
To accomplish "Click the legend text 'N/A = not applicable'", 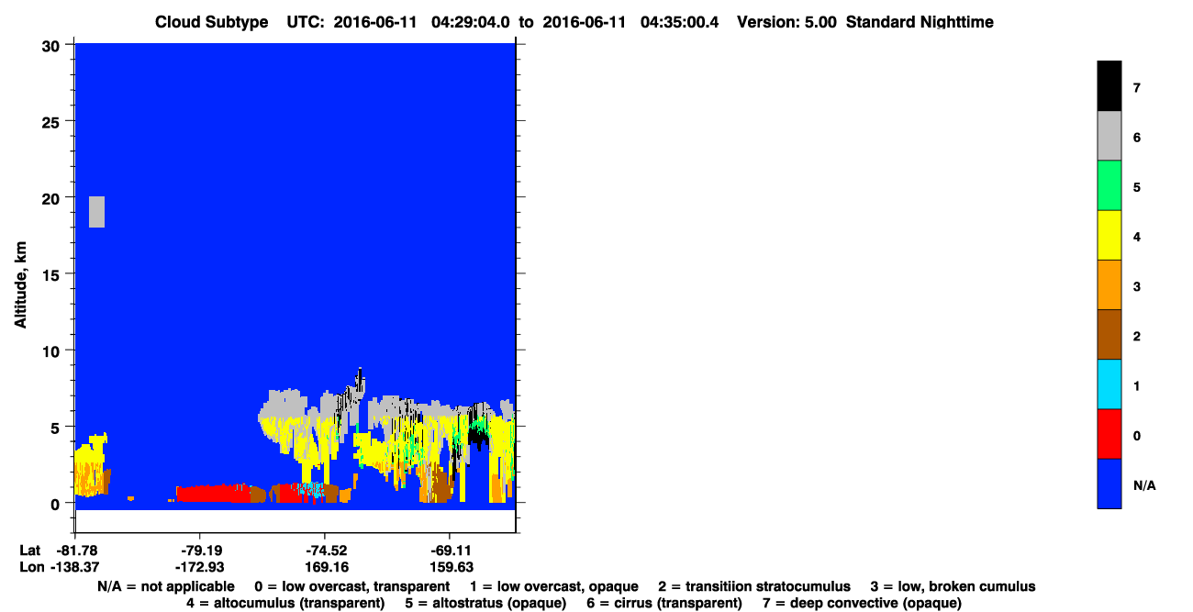I will tap(165, 586).
